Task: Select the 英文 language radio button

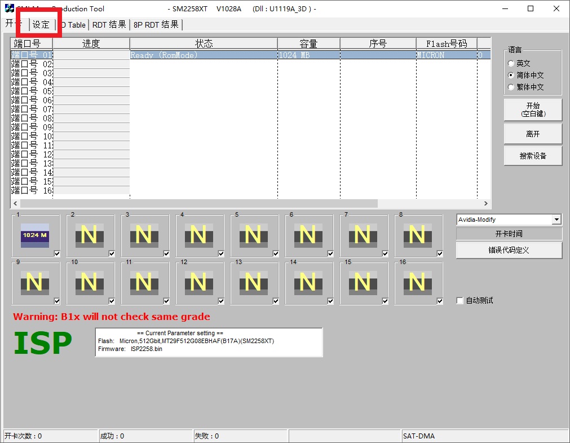Action: (511, 64)
